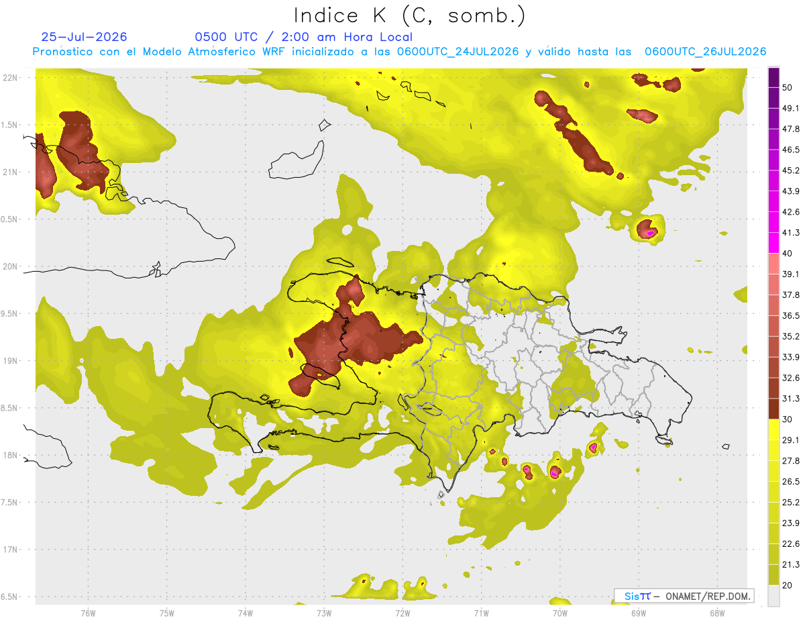This screenshot has width=805, height=622.
Task: Click the dark brown band between 30 and 31.3
Action: [x=773, y=409]
